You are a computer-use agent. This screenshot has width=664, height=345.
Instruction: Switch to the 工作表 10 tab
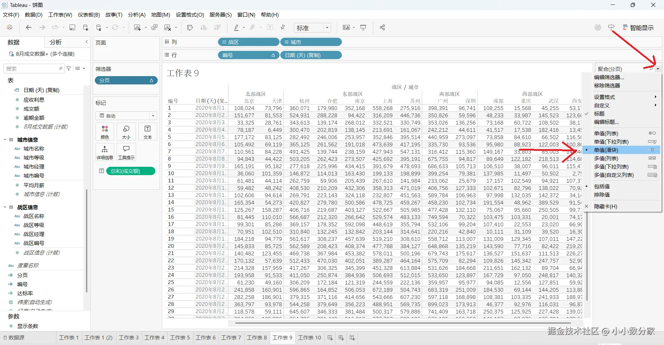click(309, 338)
